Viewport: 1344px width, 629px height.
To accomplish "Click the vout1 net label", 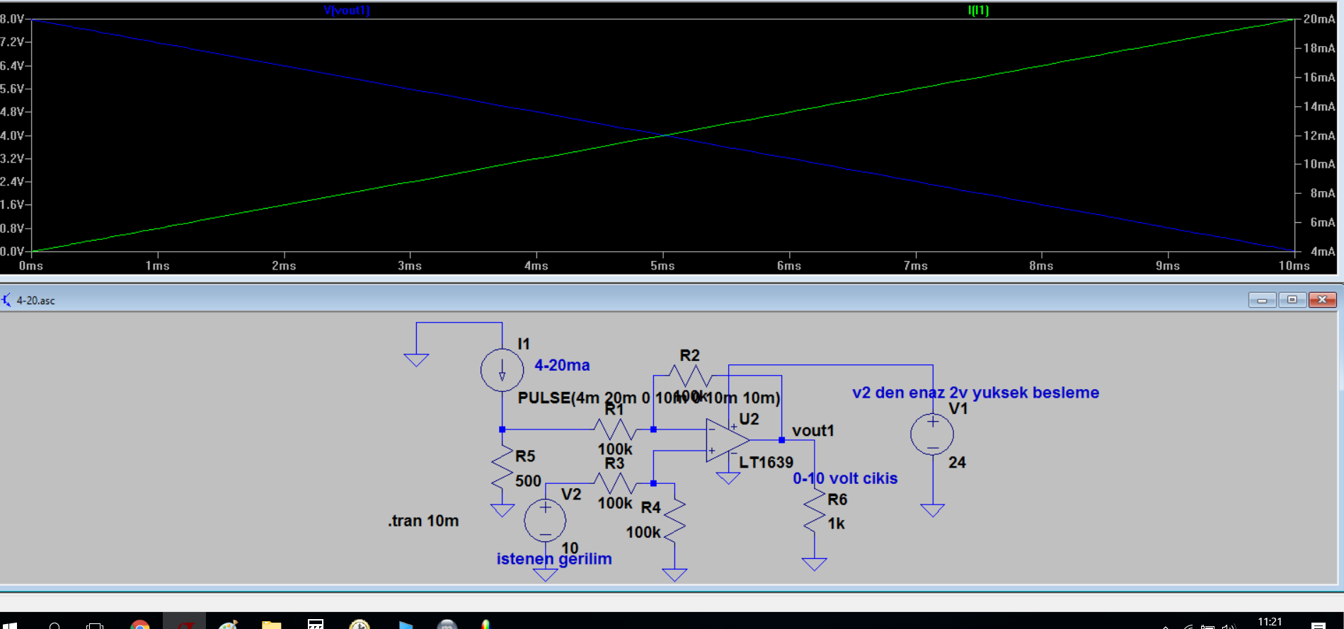I will (813, 430).
